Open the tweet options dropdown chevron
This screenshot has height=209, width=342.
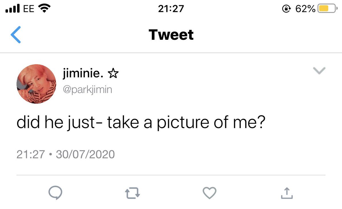319,71
